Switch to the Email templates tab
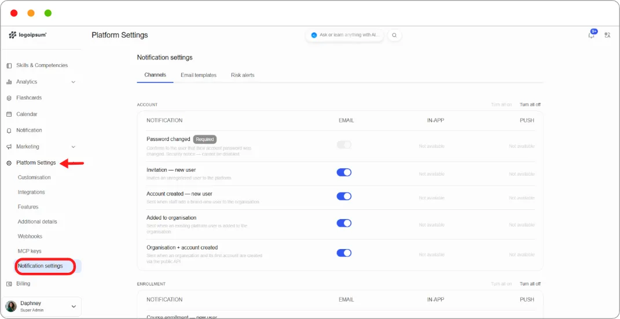 pos(199,75)
